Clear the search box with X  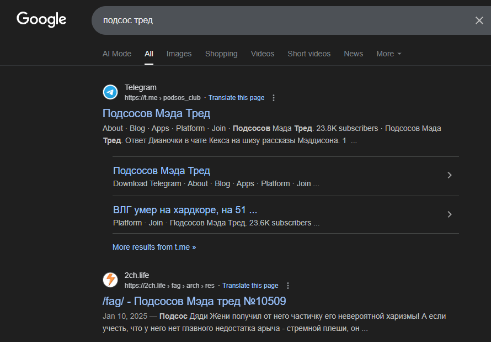pos(479,20)
